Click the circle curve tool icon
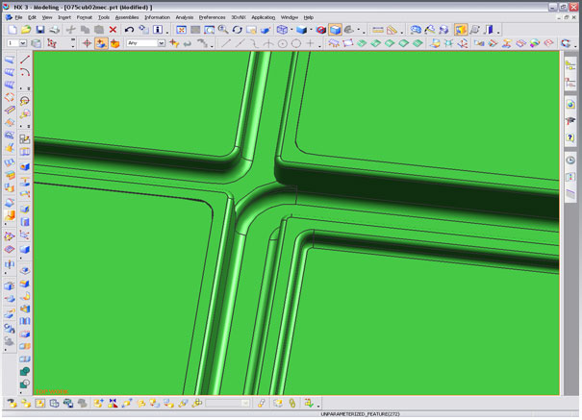 (296, 43)
